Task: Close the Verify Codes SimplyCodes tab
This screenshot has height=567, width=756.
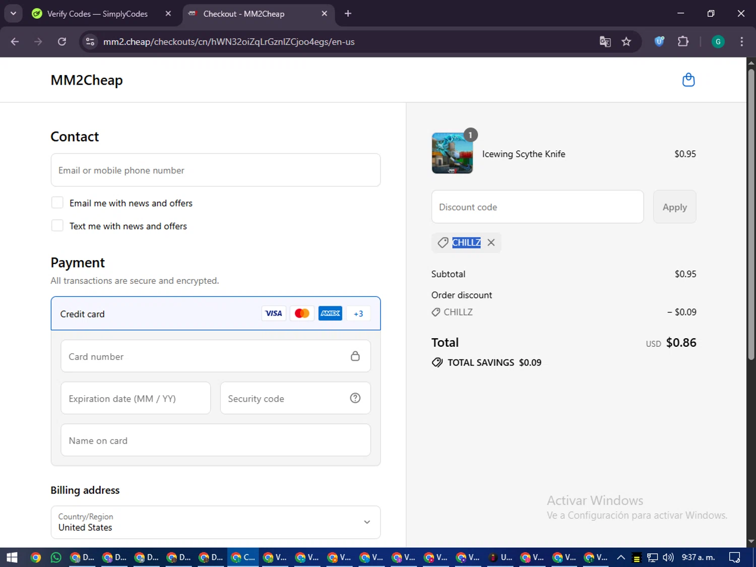Action: (x=168, y=14)
